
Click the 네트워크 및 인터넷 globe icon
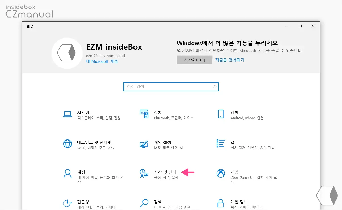coord(67,144)
